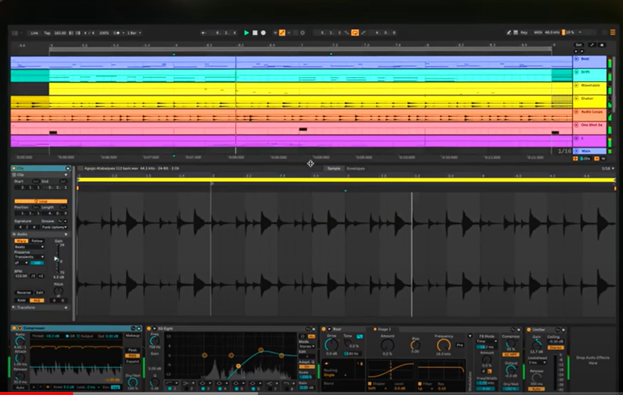Unfold the Beat track with its circle icon
This screenshot has width=623, height=395.
(576, 58)
